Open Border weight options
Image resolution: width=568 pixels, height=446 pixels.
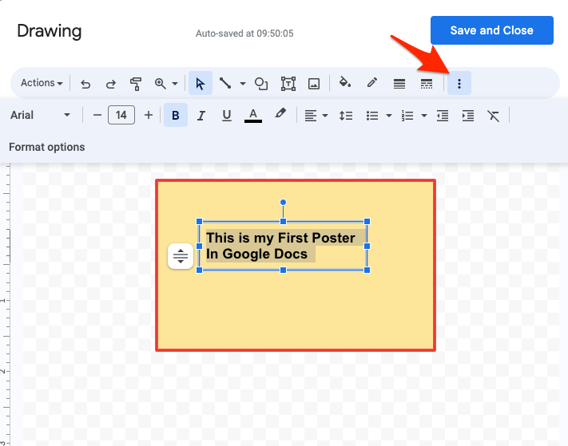(x=399, y=84)
